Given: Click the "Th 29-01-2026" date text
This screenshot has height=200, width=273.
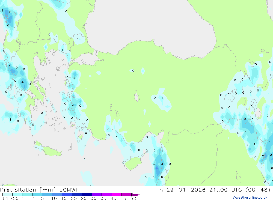Looking at the screenshot, I should pos(181,190).
